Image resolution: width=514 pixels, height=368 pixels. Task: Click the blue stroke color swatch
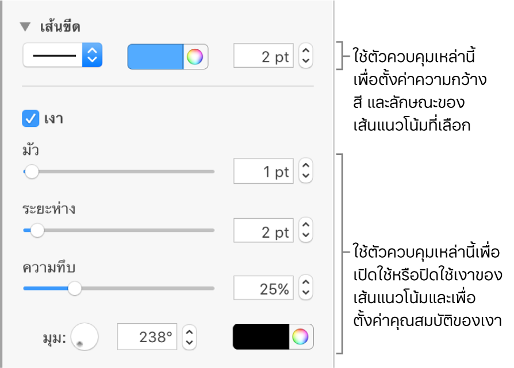pyautogui.click(x=155, y=57)
